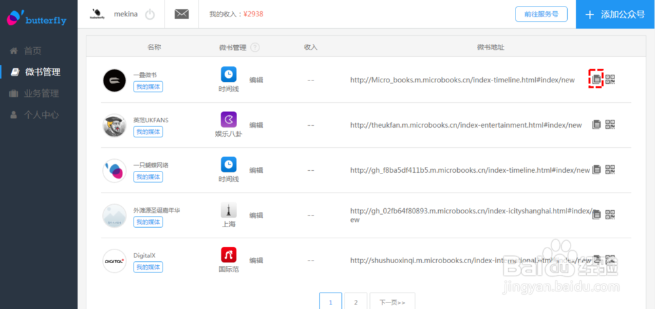The width and height of the screenshot is (655, 309).
Task: Open 个人中心 in the sidebar
Action: pyautogui.click(x=34, y=115)
